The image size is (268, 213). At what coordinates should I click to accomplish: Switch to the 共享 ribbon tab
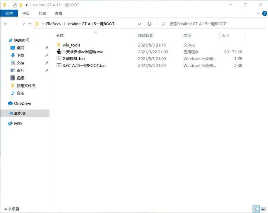[42, 13]
